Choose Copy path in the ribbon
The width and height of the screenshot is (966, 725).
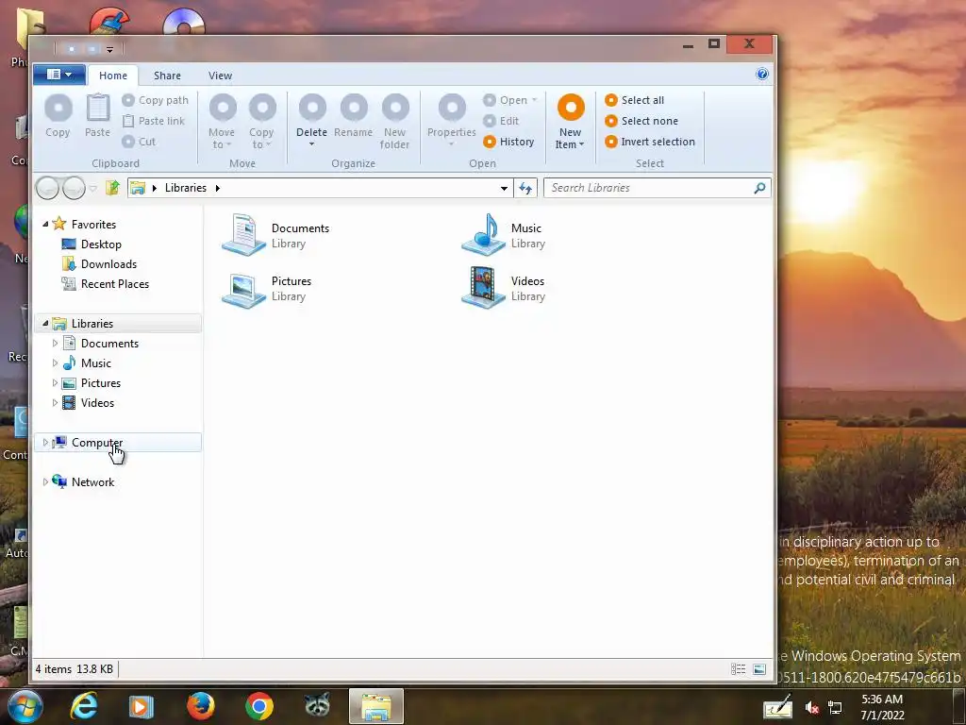(156, 100)
